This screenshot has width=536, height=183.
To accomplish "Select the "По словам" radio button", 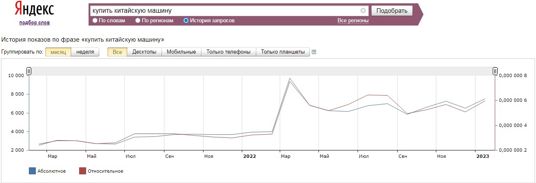I will coord(95,20).
